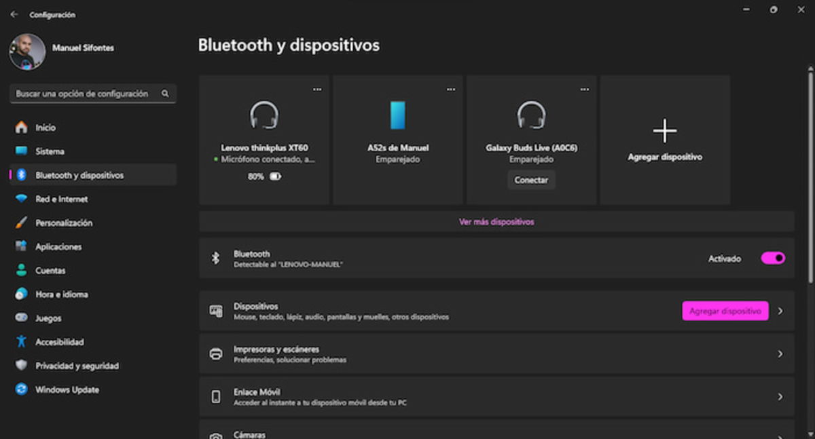The image size is (815, 439).
Task: Select the Red e Internet icon
Action: point(21,198)
